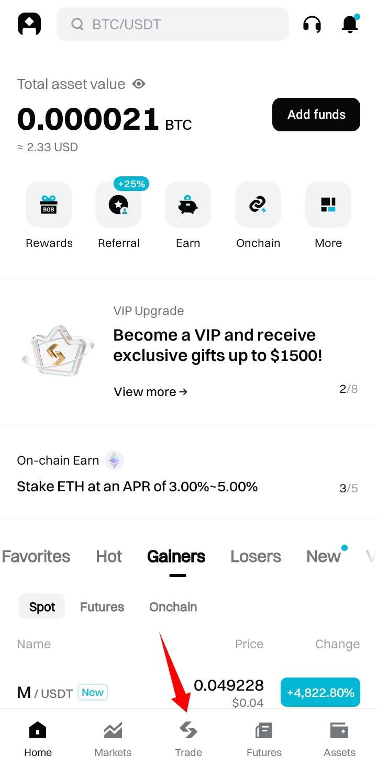This screenshot has height=778, width=377.
Task: Click the BTC/USDT search field
Action: (x=173, y=24)
